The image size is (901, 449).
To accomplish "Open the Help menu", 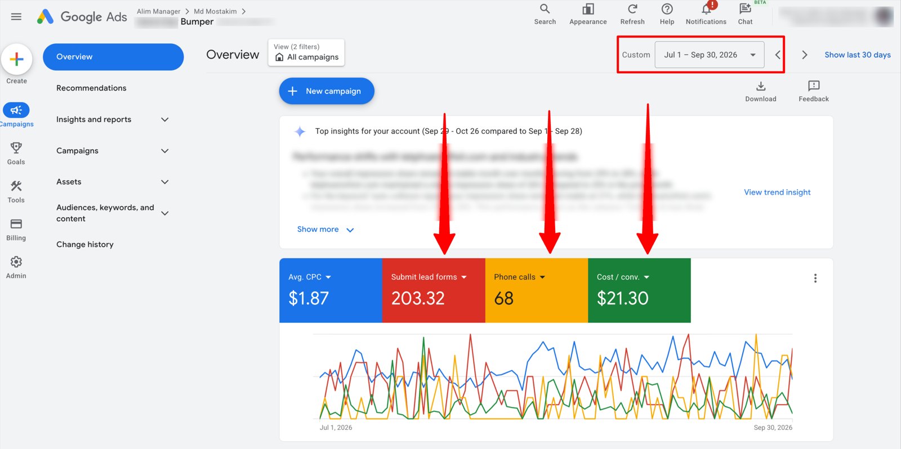I will [667, 14].
